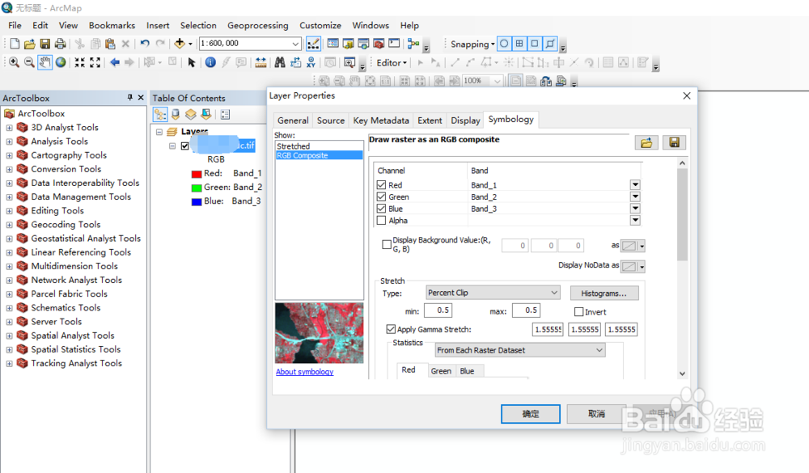Open the Bookmarks menu
The image size is (809, 473).
click(112, 25)
